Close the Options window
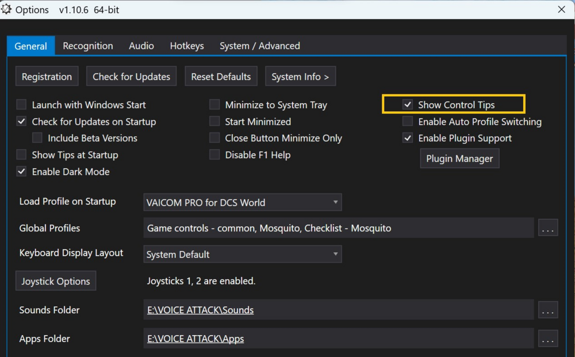Viewport: 575px width, 357px height. [x=562, y=9]
